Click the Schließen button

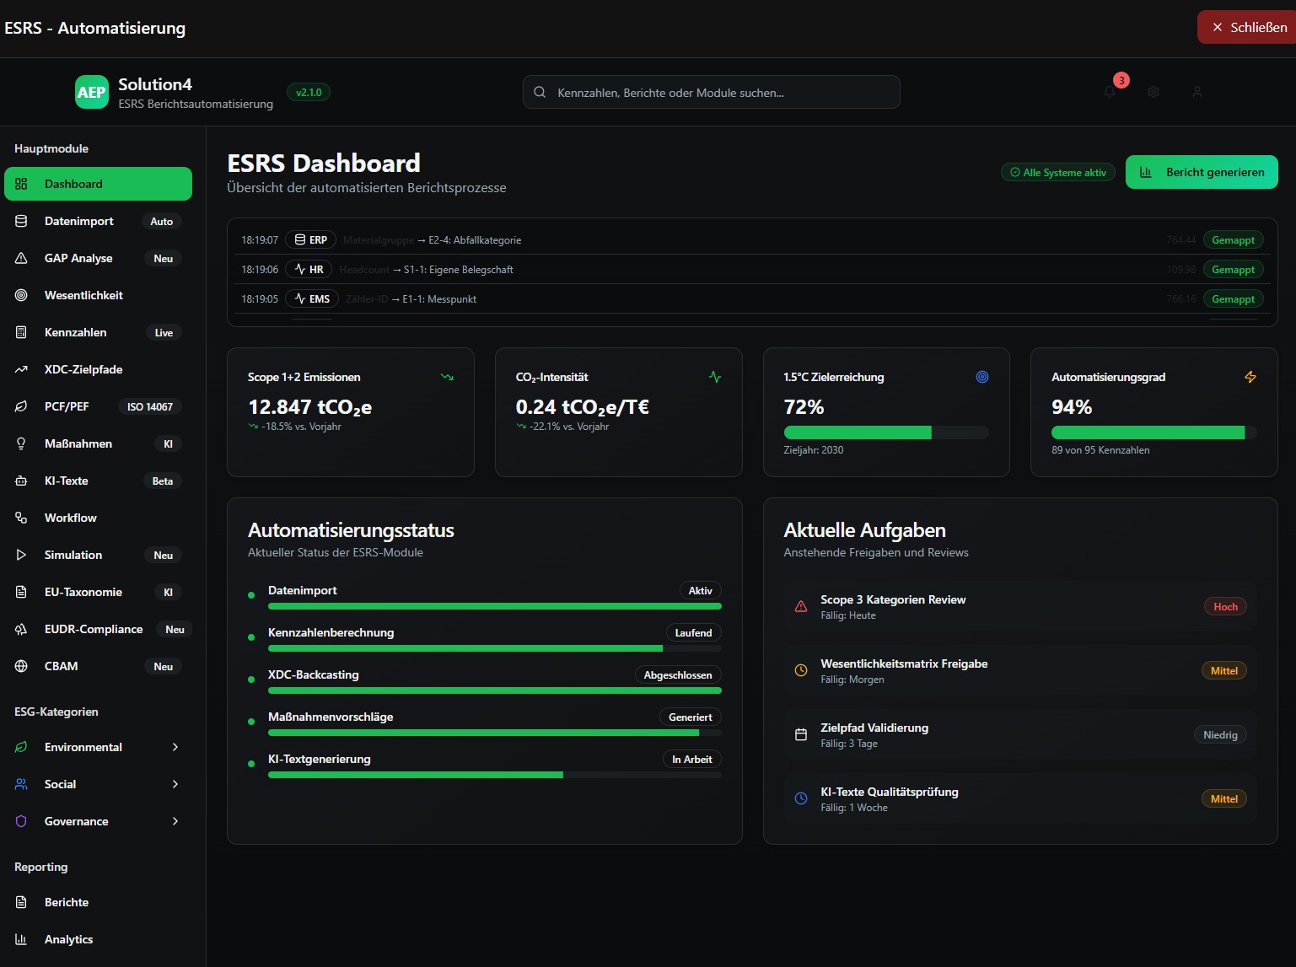(x=1248, y=27)
